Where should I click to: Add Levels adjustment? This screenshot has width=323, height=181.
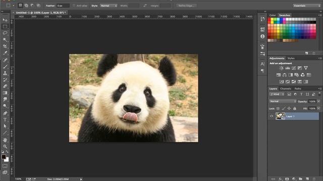pos(288,68)
